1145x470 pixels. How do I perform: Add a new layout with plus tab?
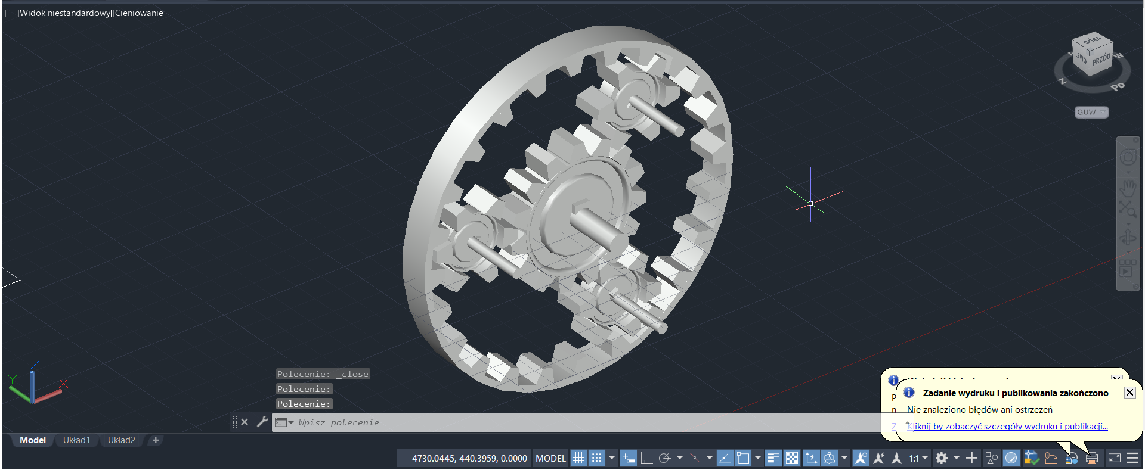(156, 440)
